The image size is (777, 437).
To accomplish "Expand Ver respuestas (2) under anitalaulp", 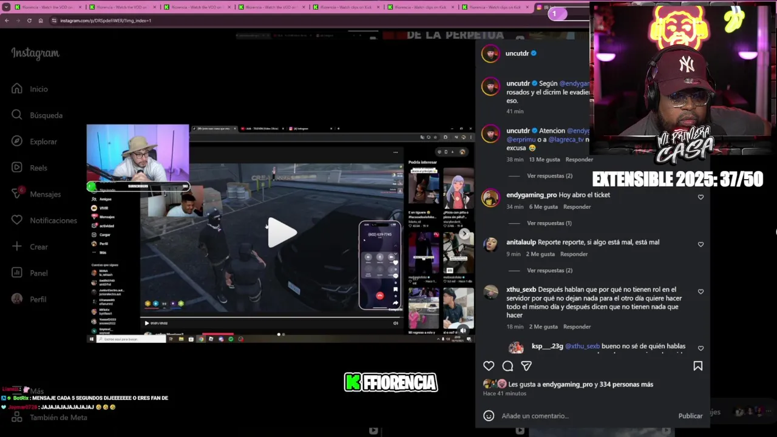I will (549, 271).
